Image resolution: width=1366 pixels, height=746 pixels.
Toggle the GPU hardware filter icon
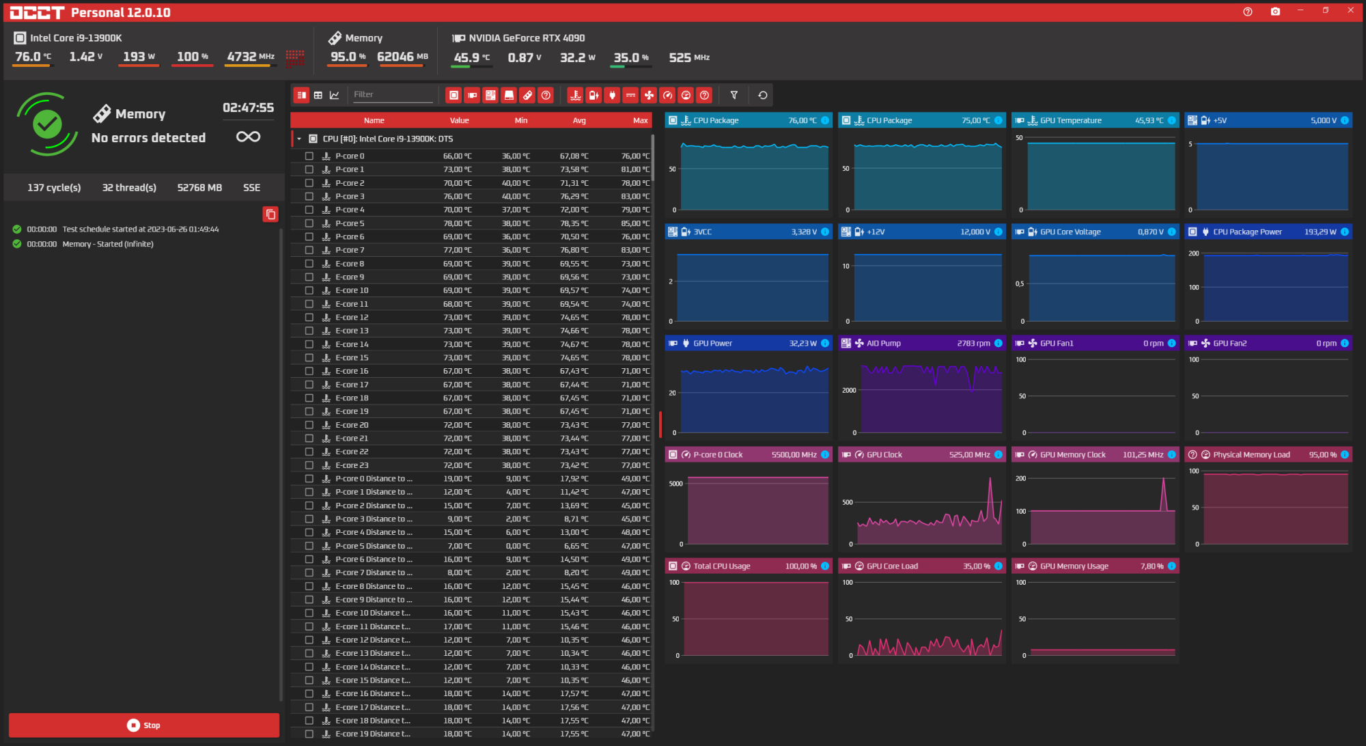[472, 95]
